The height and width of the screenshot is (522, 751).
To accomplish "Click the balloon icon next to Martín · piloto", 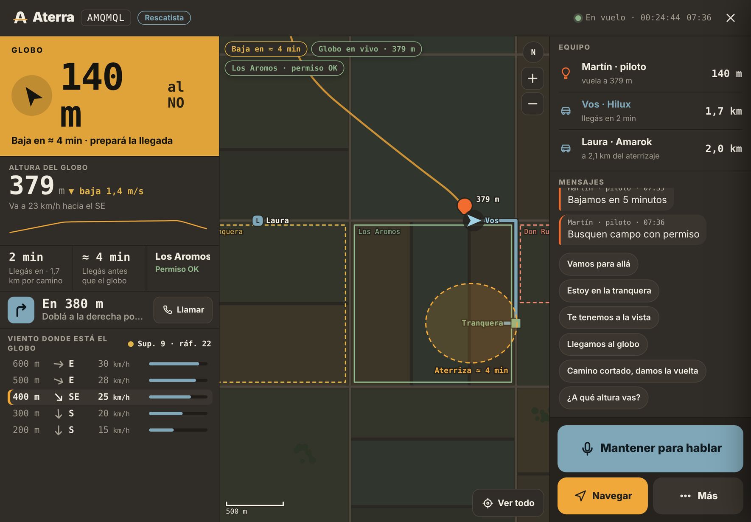I will coord(566,73).
